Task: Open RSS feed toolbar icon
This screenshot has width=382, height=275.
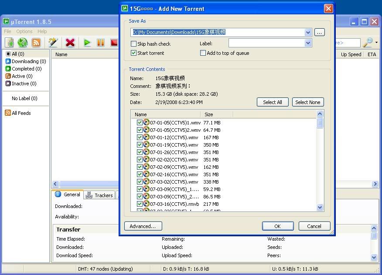Action: click(x=36, y=43)
